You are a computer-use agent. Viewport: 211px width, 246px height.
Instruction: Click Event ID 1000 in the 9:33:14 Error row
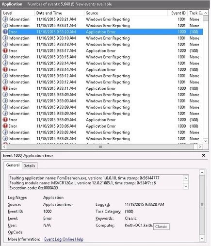click(x=182, y=69)
